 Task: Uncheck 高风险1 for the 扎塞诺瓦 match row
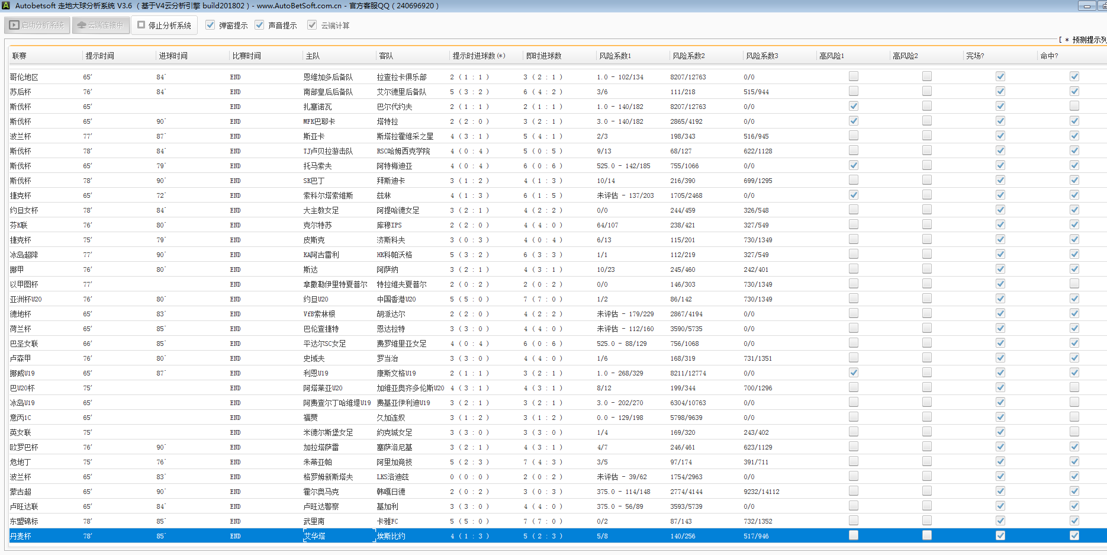pyautogui.click(x=853, y=106)
